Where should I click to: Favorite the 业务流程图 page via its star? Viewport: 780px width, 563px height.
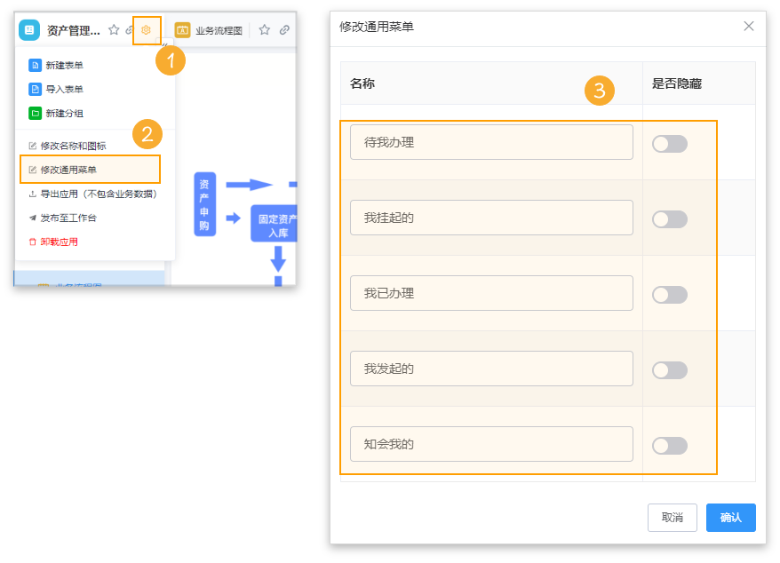click(264, 28)
